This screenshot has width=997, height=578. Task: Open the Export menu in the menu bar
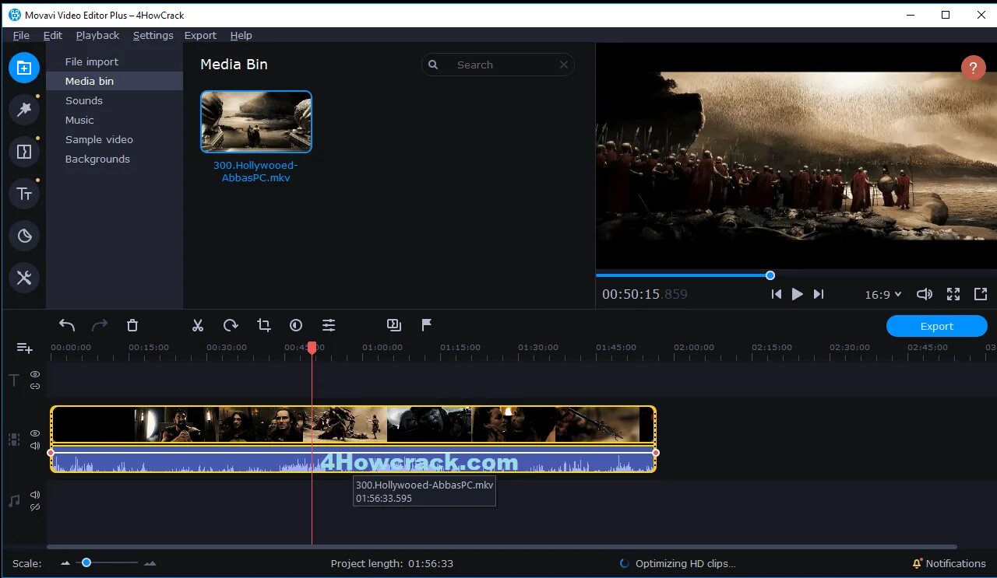click(x=200, y=35)
